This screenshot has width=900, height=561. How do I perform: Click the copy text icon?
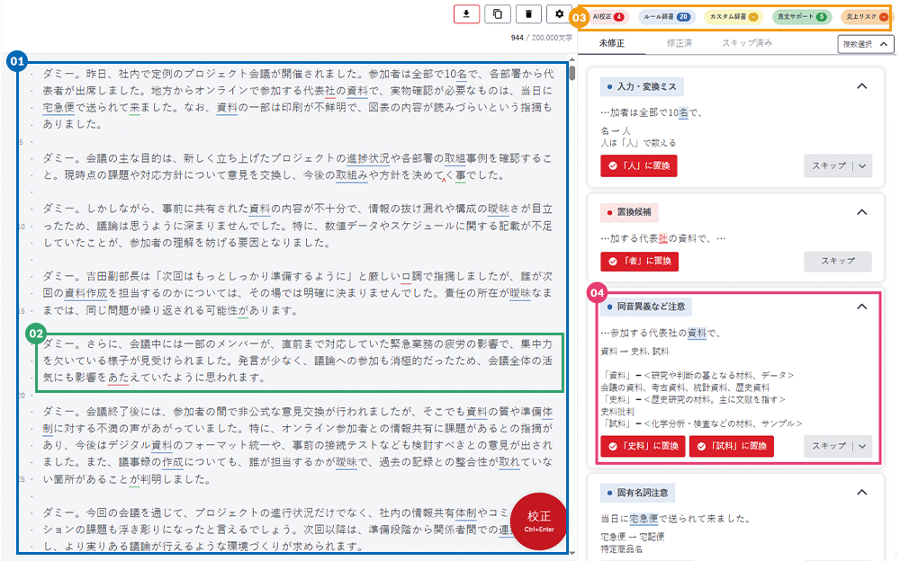[497, 13]
